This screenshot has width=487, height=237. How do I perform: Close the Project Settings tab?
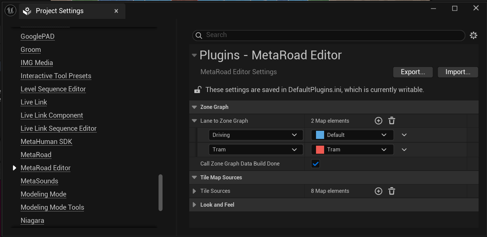pos(116,11)
